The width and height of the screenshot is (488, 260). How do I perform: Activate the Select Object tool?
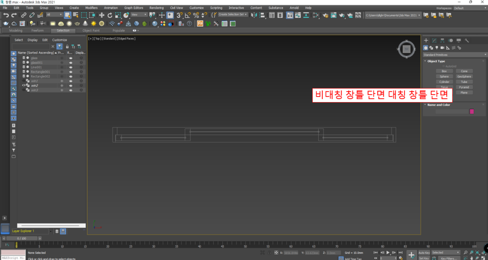[68, 15]
